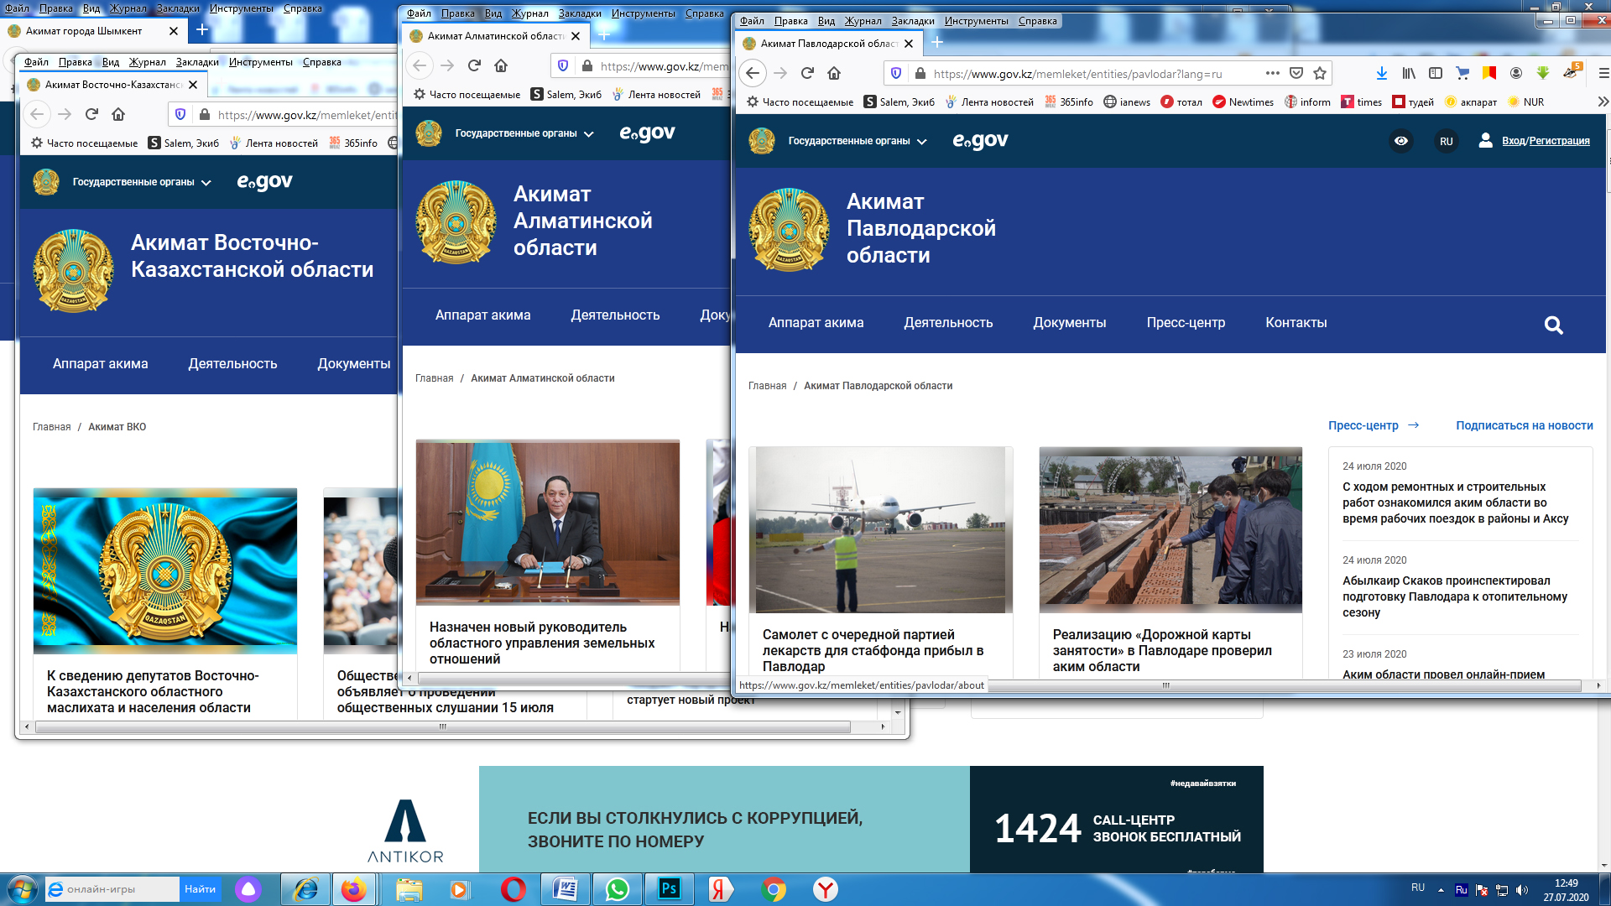Bookmark the Pavlodar page with the star

point(1320,74)
